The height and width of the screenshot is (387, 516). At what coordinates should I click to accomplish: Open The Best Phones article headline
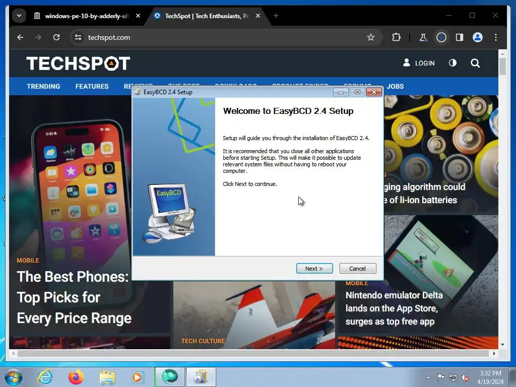(x=74, y=297)
